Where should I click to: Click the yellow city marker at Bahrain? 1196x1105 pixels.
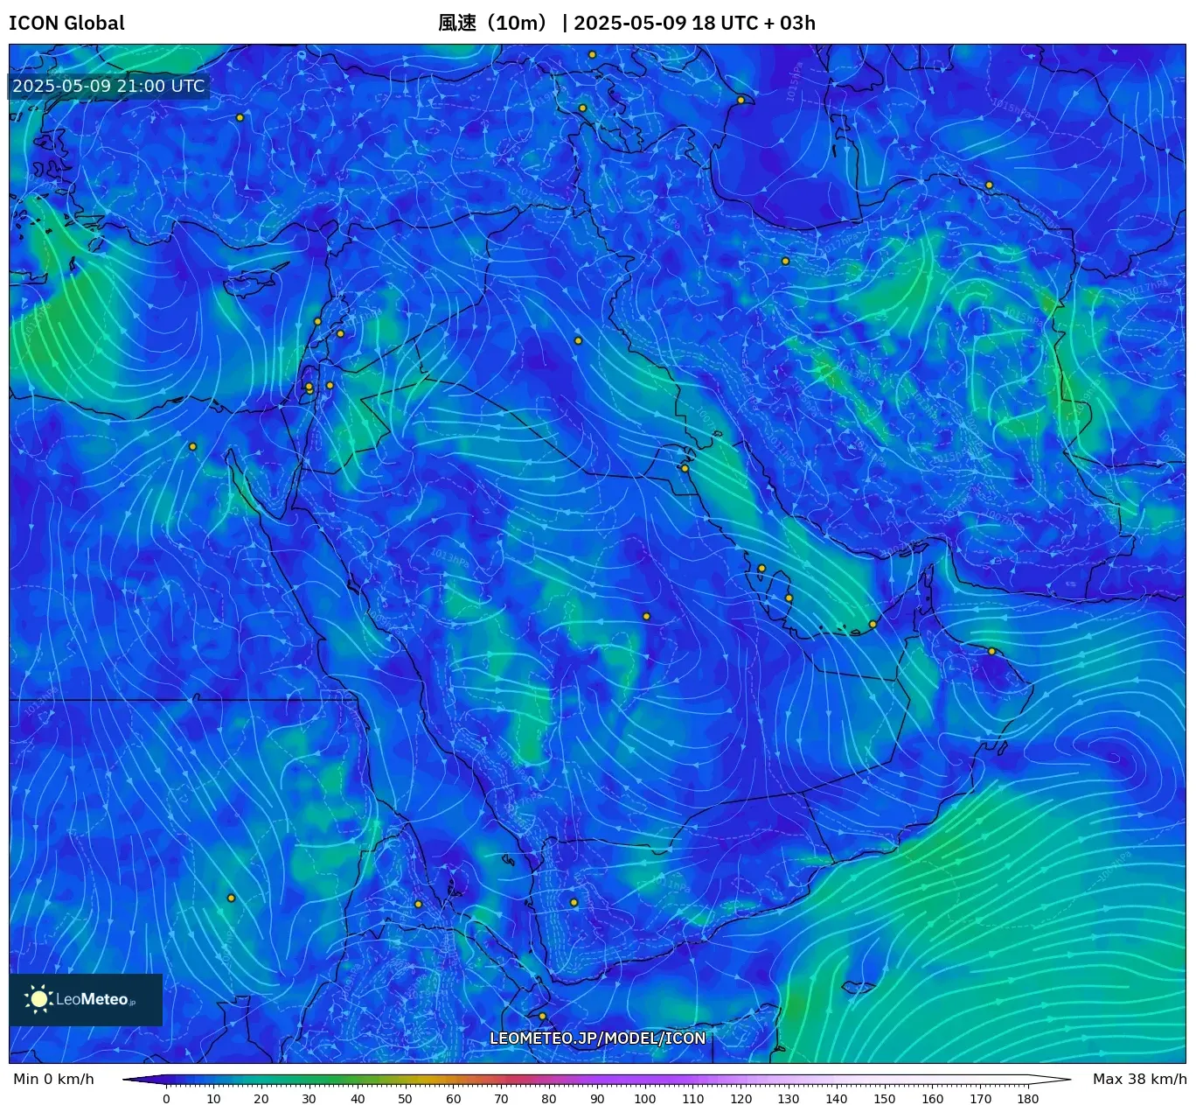pyautogui.click(x=761, y=568)
